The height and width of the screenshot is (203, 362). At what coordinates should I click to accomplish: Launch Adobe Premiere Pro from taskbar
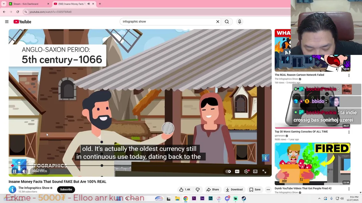194,198
